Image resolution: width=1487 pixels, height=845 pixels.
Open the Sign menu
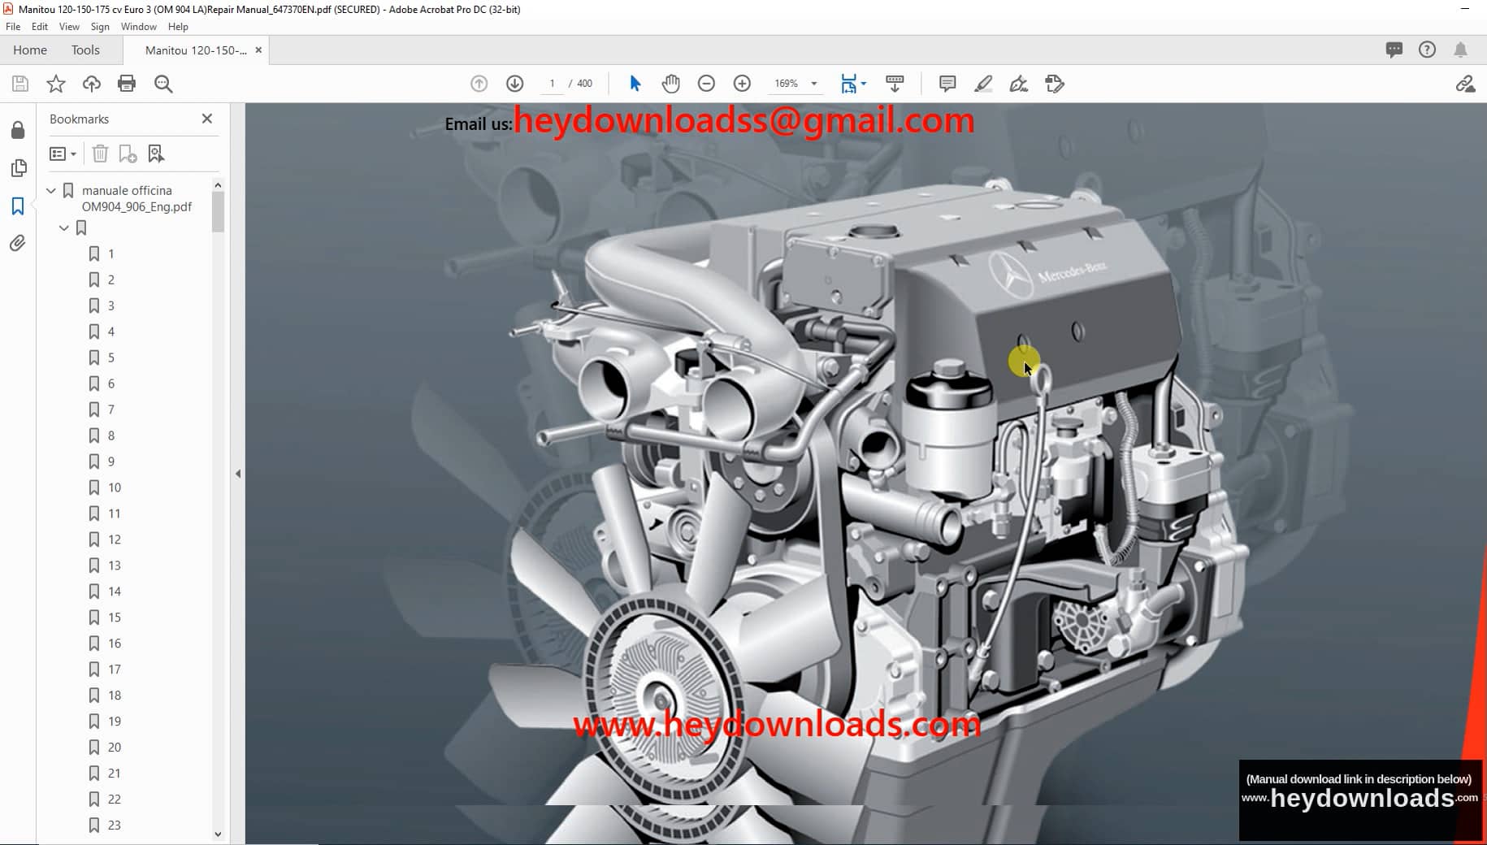[x=99, y=26]
